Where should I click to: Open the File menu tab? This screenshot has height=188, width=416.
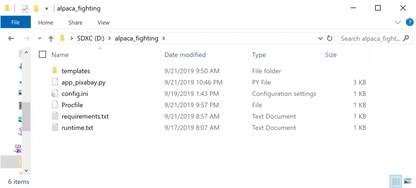click(x=15, y=23)
